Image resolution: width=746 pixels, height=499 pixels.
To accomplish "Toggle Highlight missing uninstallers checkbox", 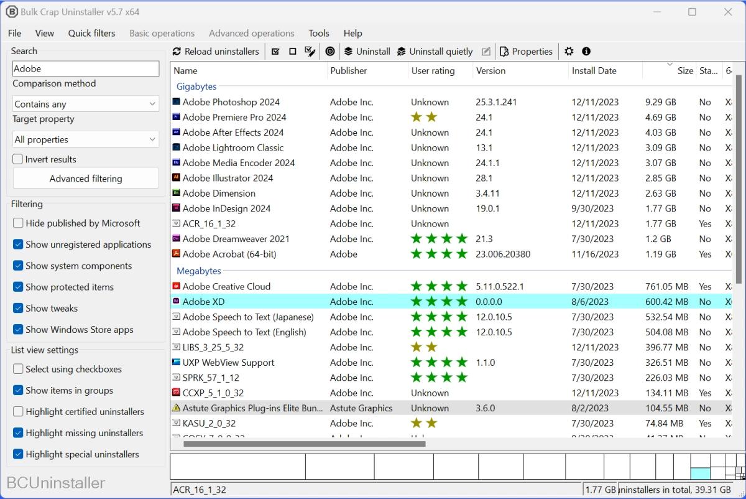I will (x=18, y=433).
